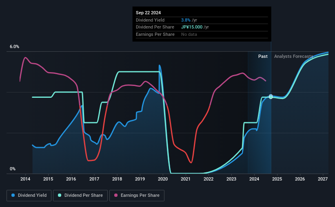The image size is (335, 207).
Task: Click the 6.0% y-axis label
Action: [x=14, y=47]
